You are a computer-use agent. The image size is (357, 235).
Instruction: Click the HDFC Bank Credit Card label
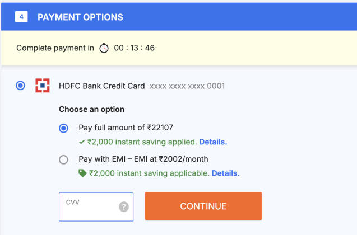point(101,86)
